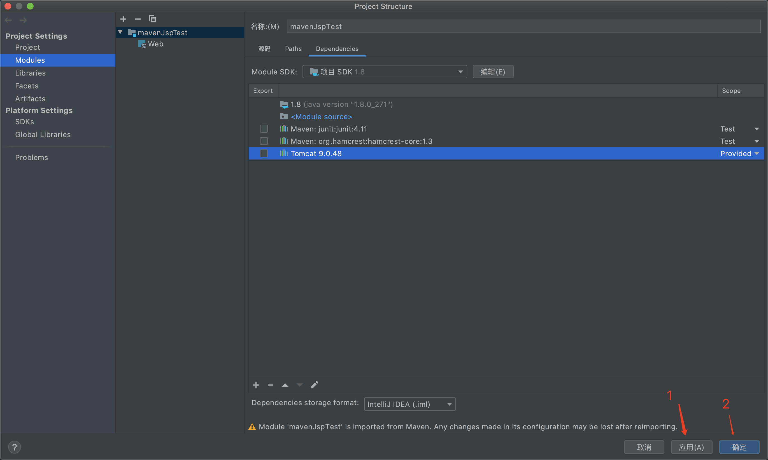768x460 pixels.
Task: Move the Tomcat dependency up
Action: (x=285, y=385)
